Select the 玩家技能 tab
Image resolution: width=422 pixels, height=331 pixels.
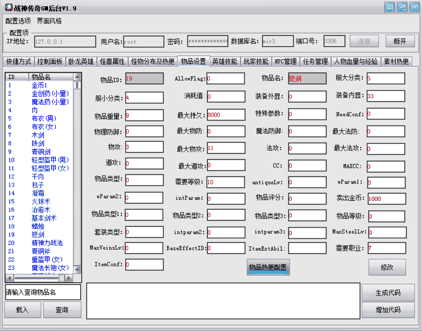click(x=256, y=61)
